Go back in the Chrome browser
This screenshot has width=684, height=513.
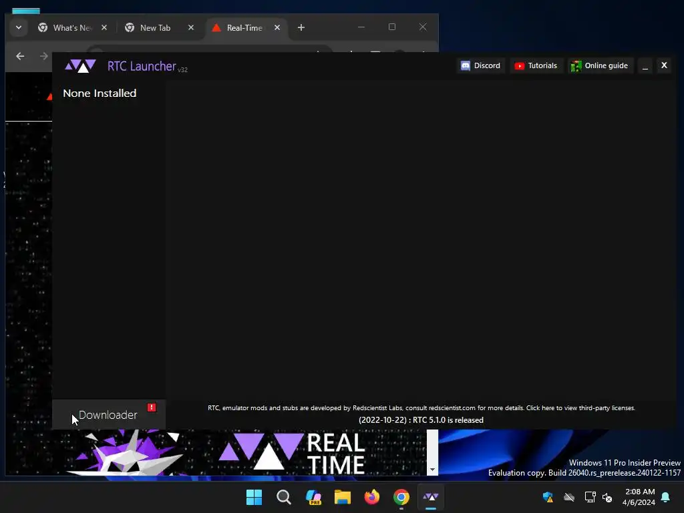[x=20, y=56]
